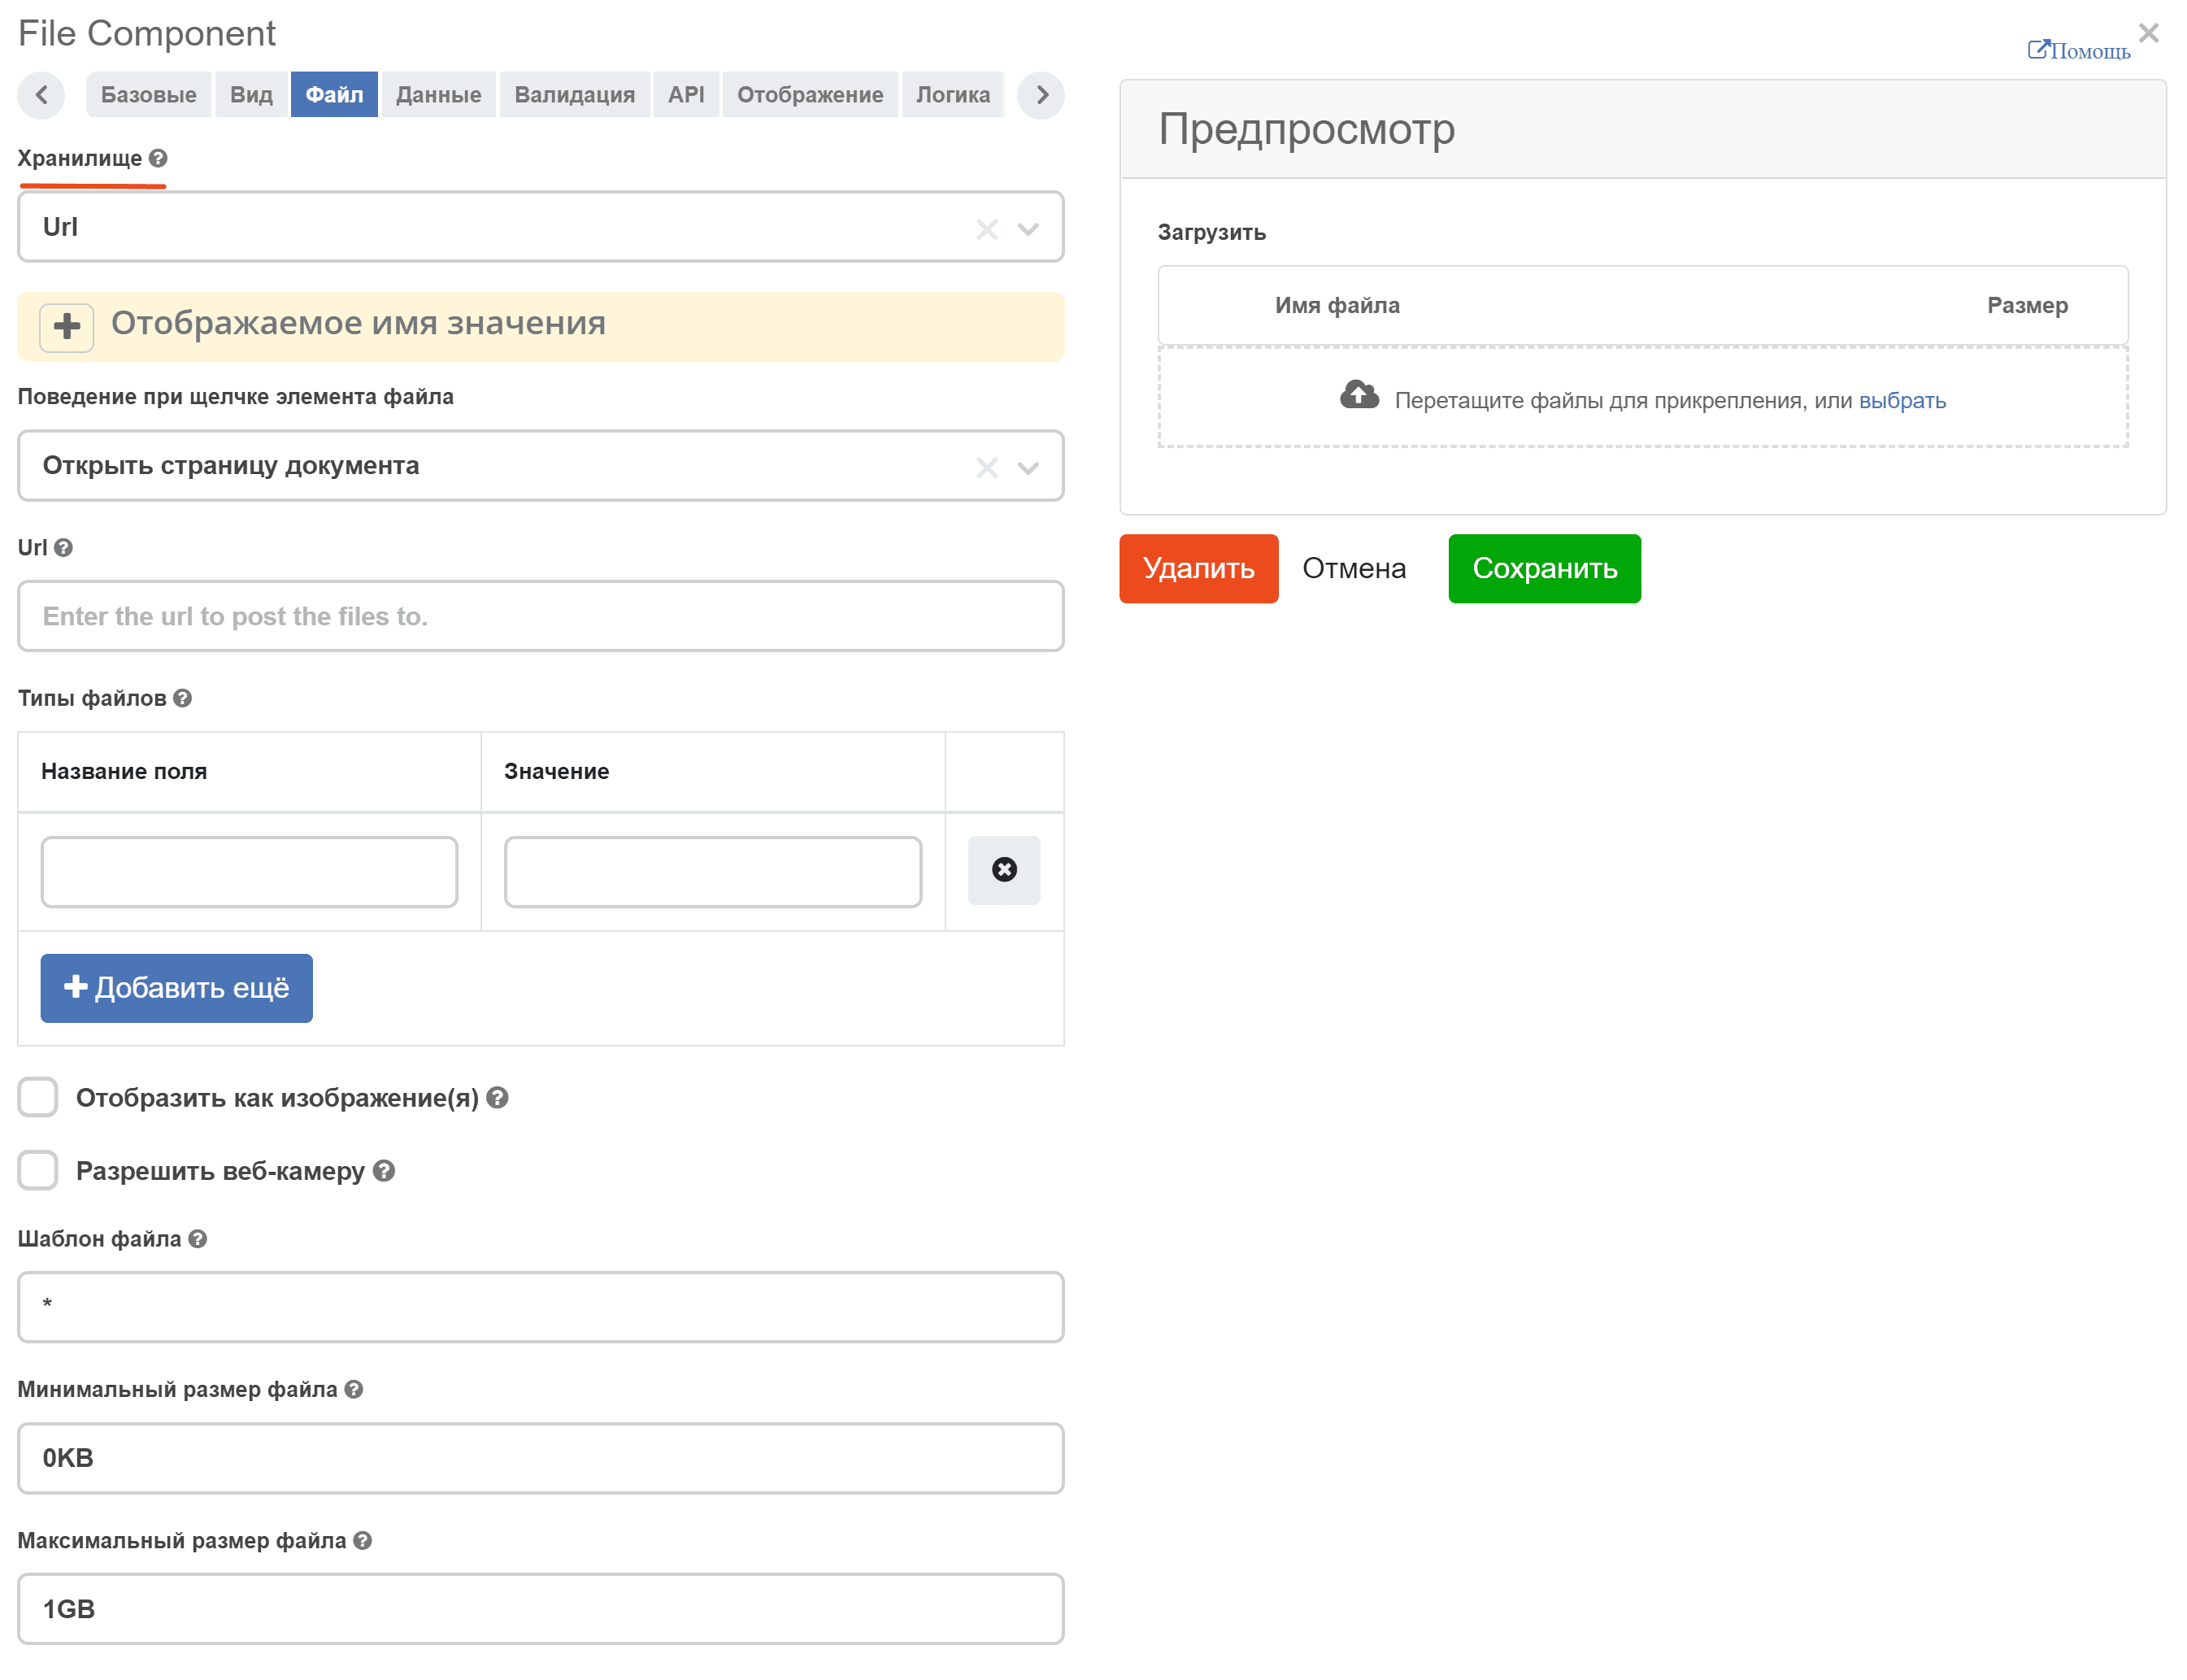The height and width of the screenshot is (1680, 2187).
Task: Remove the file type row
Action: (x=1005, y=870)
